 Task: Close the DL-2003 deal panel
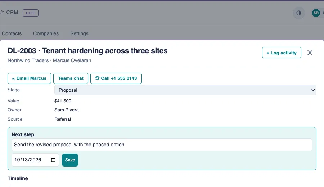tap(310, 53)
